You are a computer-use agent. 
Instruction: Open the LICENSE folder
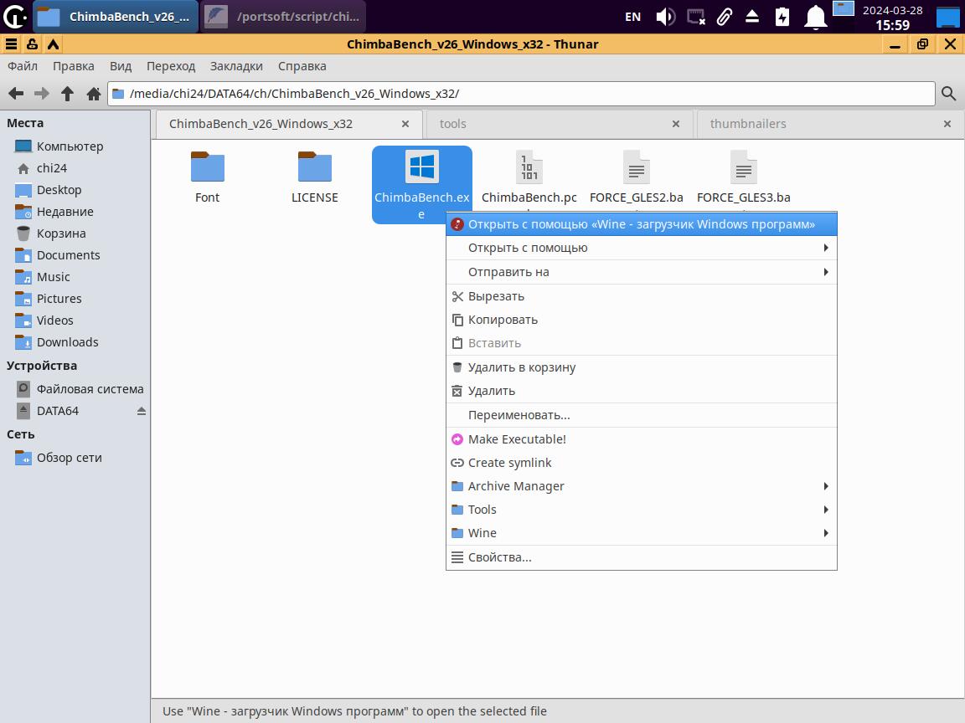[x=314, y=177]
